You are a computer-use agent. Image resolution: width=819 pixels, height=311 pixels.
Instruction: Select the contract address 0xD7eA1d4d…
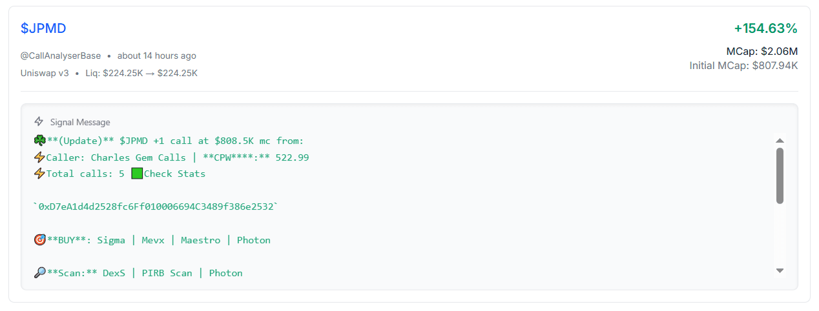coord(156,207)
